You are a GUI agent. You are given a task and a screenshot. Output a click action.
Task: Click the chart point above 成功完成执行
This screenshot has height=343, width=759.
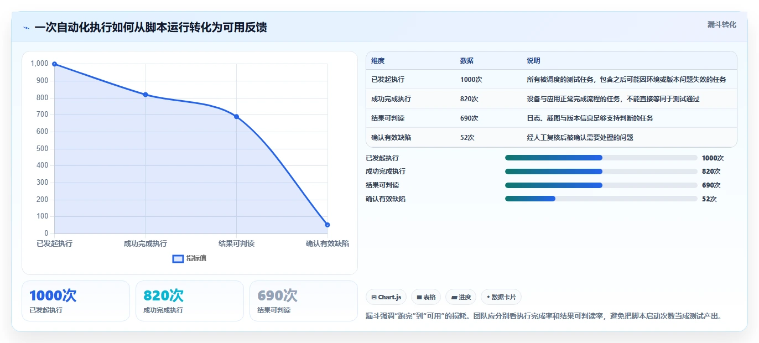[x=145, y=95]
